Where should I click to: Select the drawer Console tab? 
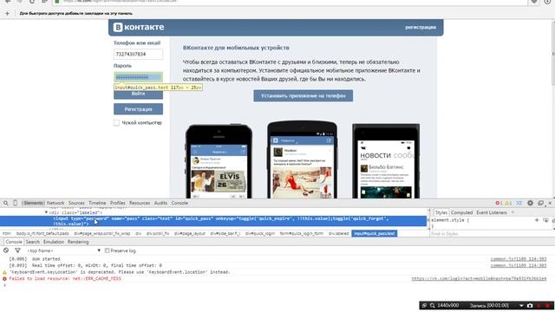pyautogui.click(x=14, y=242)
